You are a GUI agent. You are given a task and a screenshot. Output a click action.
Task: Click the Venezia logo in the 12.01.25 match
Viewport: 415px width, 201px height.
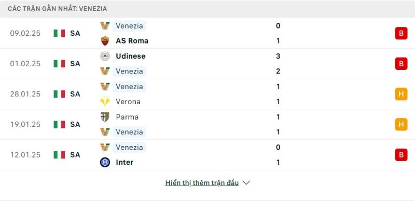click(105, 147)
